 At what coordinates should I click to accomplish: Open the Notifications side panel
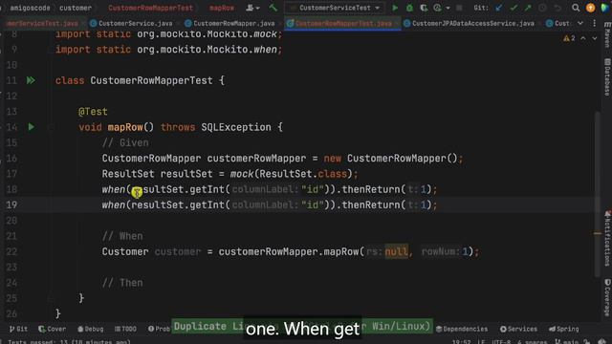[x=607, y=238]
